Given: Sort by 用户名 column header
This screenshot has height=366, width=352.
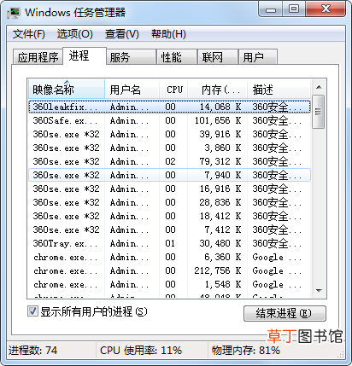Looking at the screenshot, I should (x=132, y=90).
